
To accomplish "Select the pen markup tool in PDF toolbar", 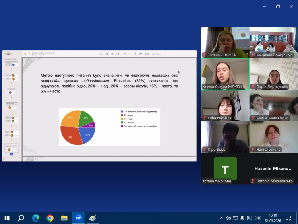I will [x=124, y=54].
